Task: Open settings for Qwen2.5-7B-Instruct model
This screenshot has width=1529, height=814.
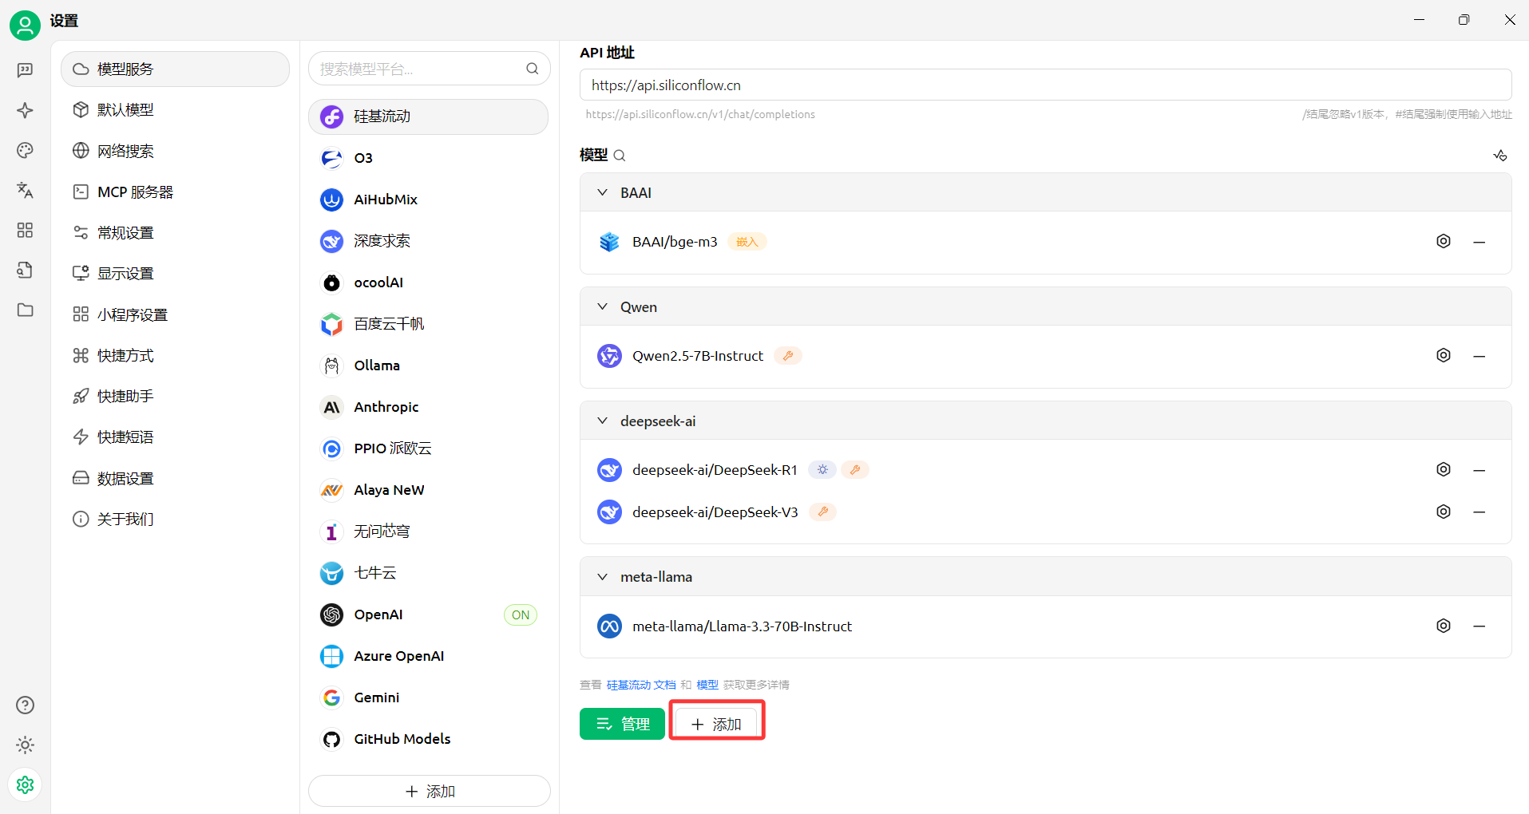Action: tap(1443, 355)
